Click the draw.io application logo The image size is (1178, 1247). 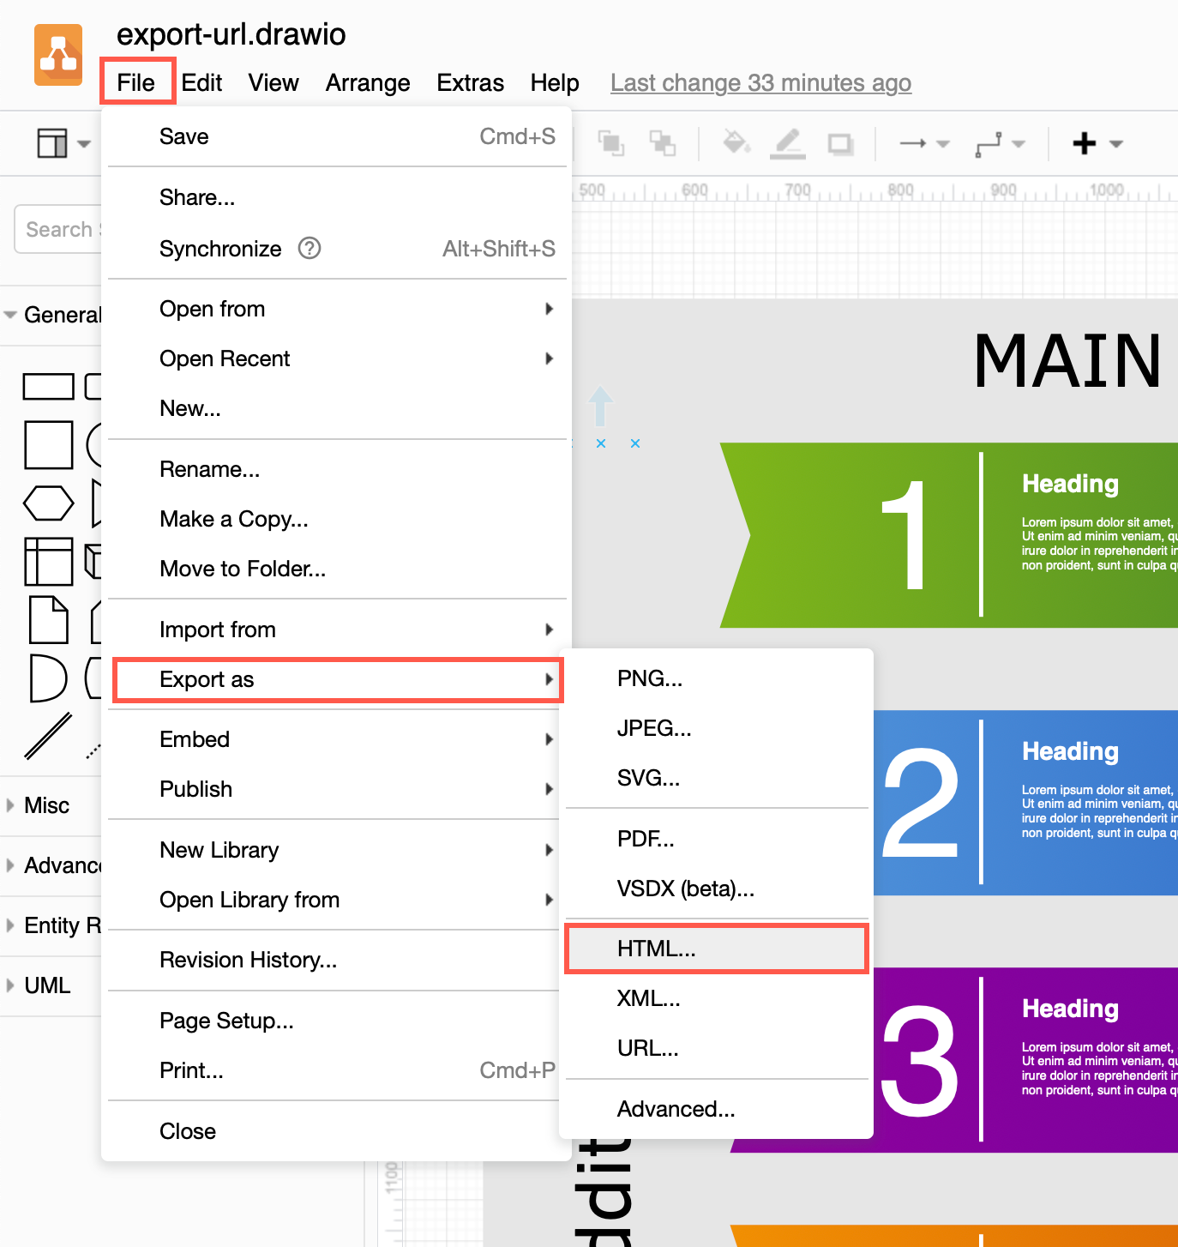[57, 54]
